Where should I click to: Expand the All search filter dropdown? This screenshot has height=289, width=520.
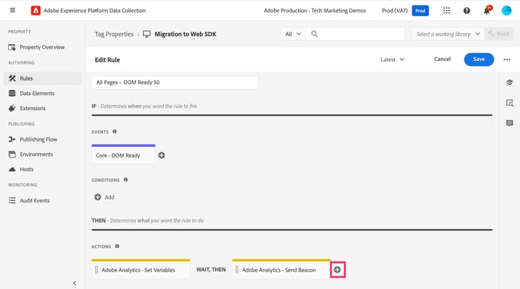(x=293, y=34)
